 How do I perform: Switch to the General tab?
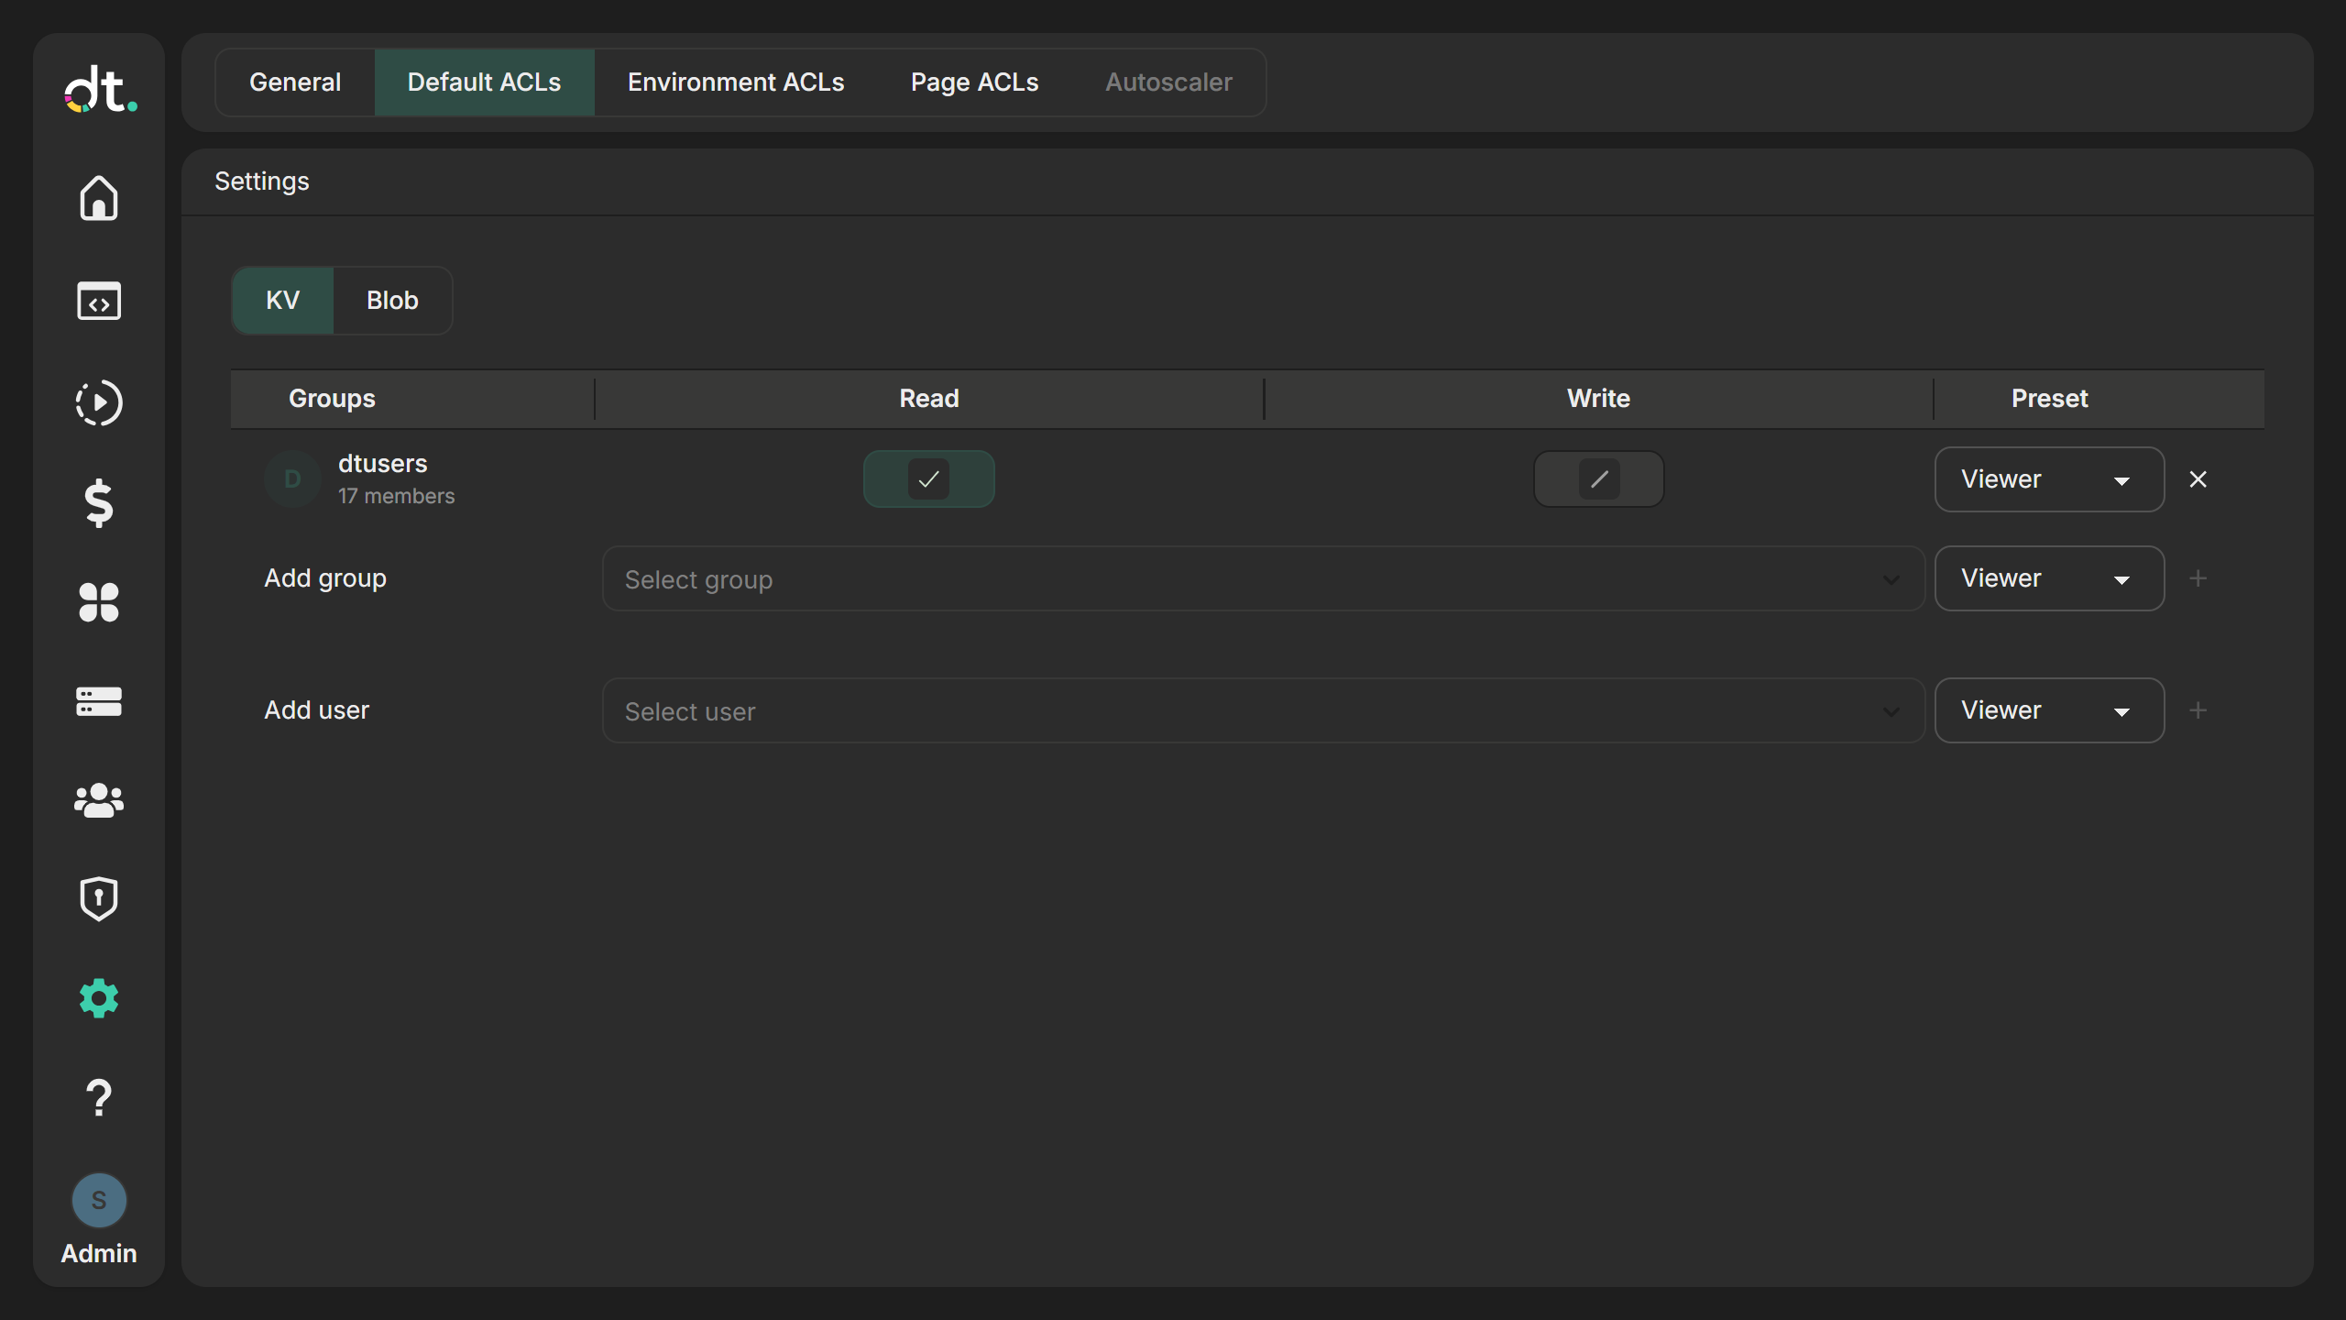pos(295,82)
